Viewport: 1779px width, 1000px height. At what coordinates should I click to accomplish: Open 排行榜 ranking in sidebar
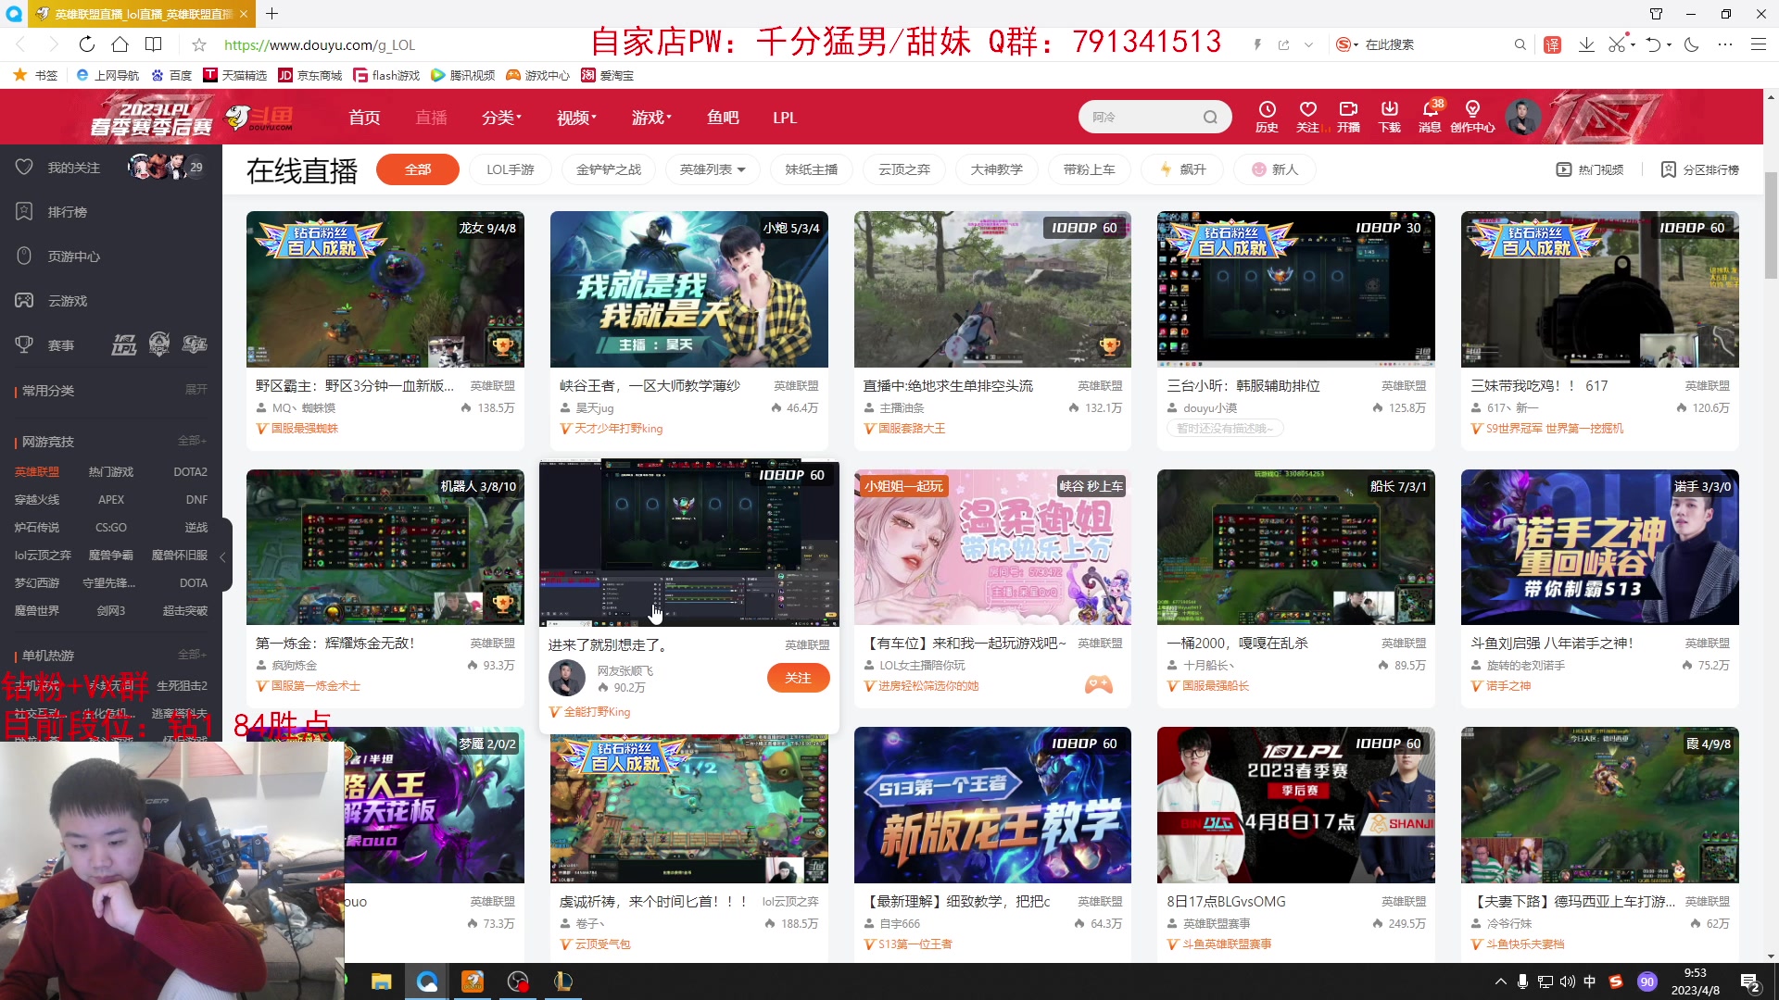(x=52, y=212)
